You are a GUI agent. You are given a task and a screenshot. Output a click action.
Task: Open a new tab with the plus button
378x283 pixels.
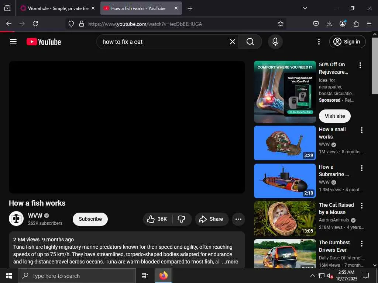point(190,8)
